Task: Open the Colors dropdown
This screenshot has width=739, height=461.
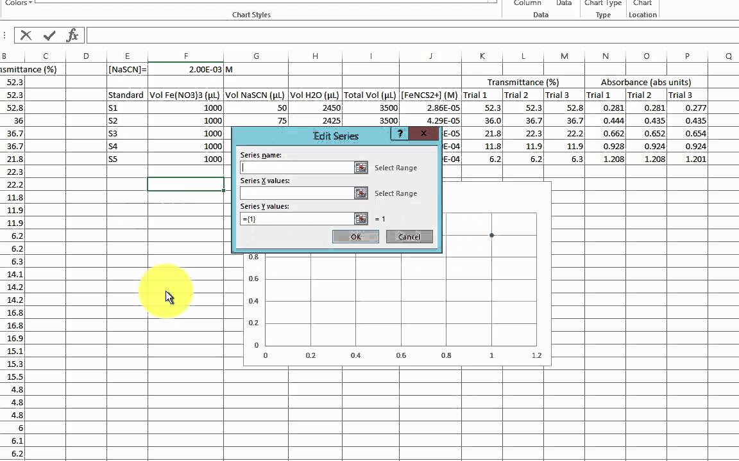Action: pyautogui.click(x=17, y=3)
